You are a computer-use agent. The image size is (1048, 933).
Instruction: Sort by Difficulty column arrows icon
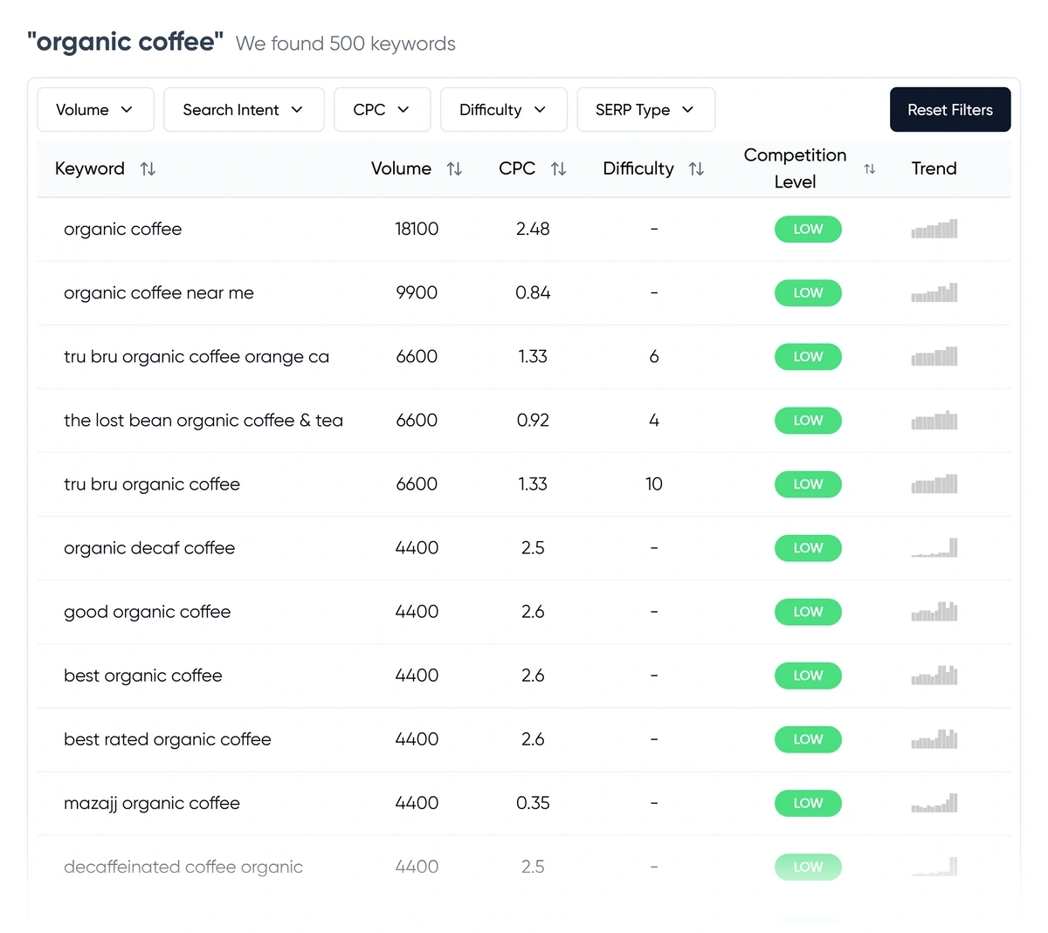coord(696,168)
